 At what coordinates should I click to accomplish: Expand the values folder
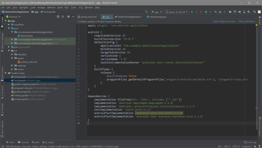coord(12,69)
